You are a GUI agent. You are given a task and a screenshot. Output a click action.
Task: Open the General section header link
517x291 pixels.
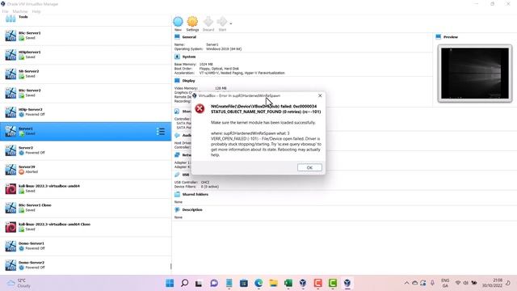tap(189, 37)
